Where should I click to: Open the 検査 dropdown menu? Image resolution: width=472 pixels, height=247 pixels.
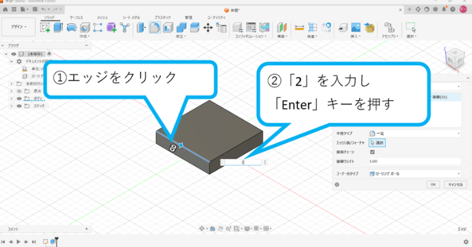pyautogui.click(x=312, y=37)
